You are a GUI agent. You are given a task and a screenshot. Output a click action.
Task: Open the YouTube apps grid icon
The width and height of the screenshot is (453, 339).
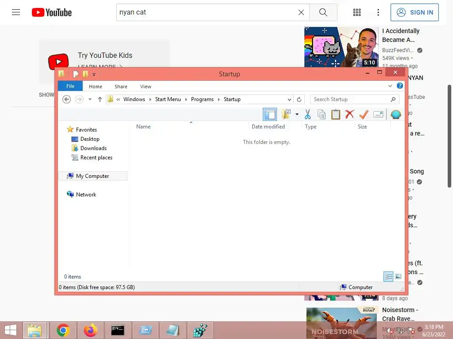[357, 12]
